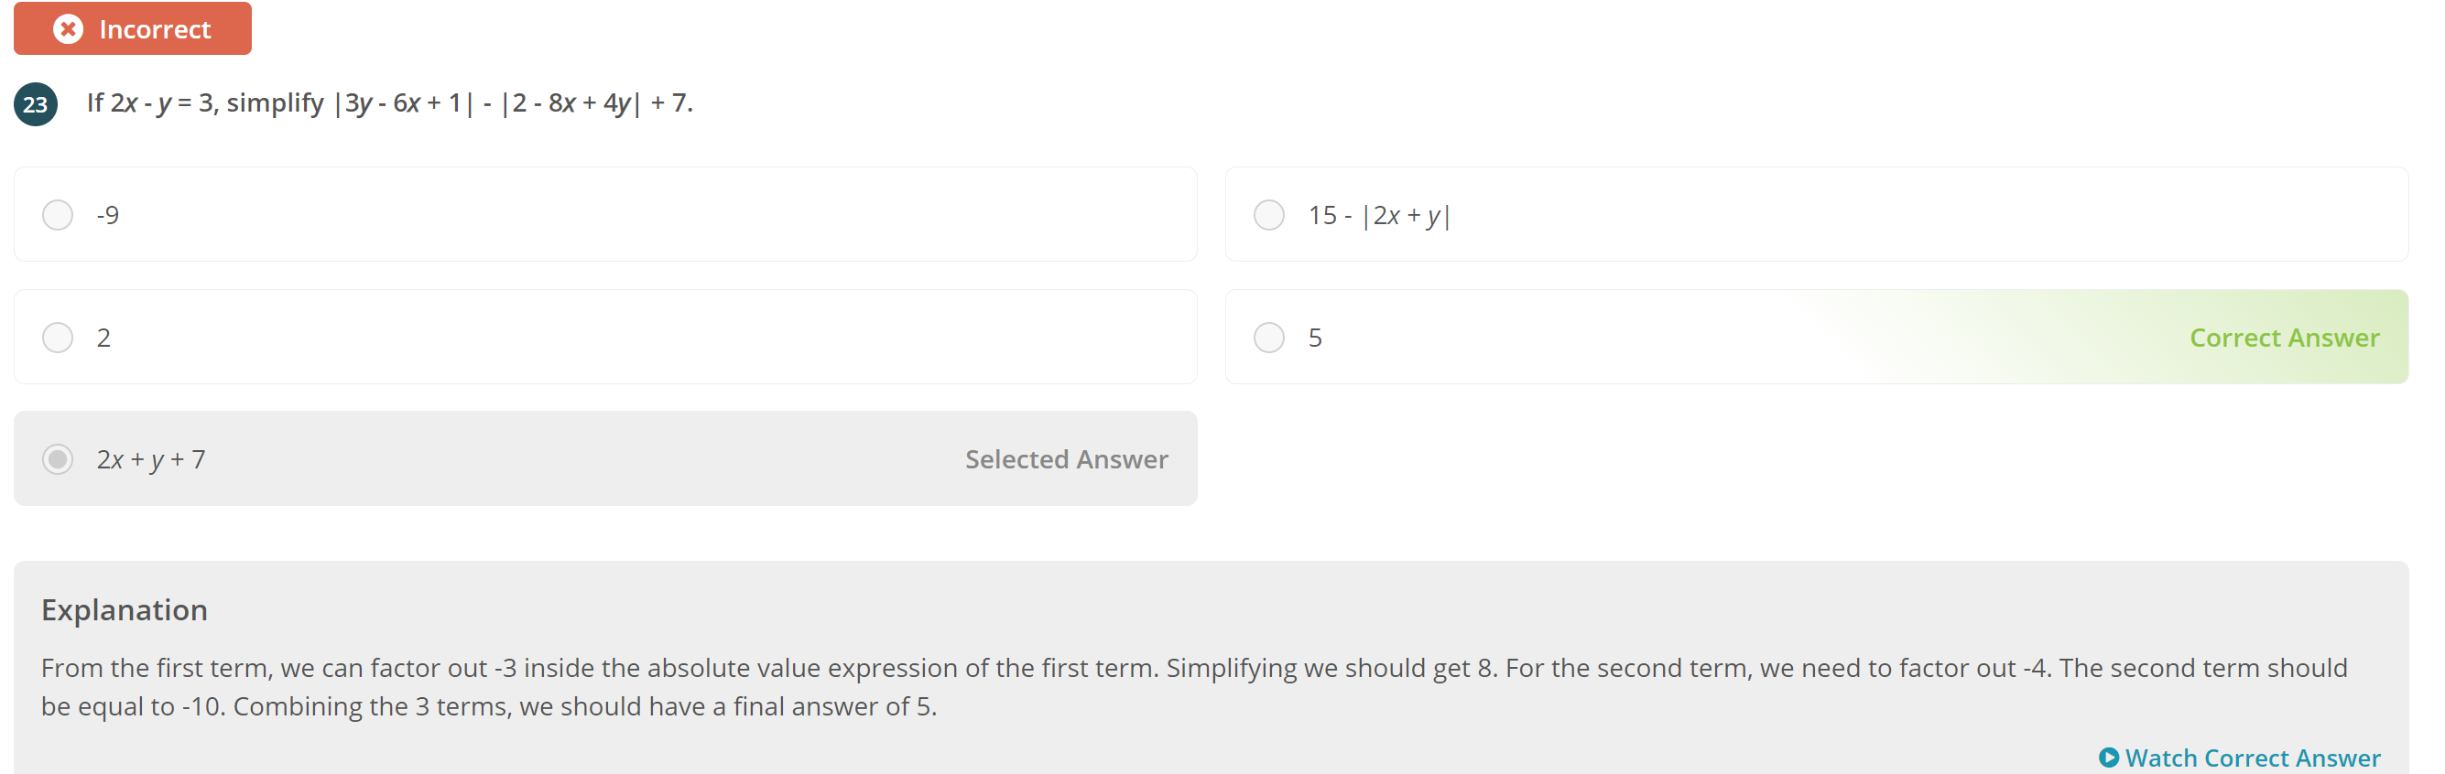Image resolution: width=2445 pixels, height=774 pixels.
Task: Select the answer card containing 5
Action: tap(1803, 337)
